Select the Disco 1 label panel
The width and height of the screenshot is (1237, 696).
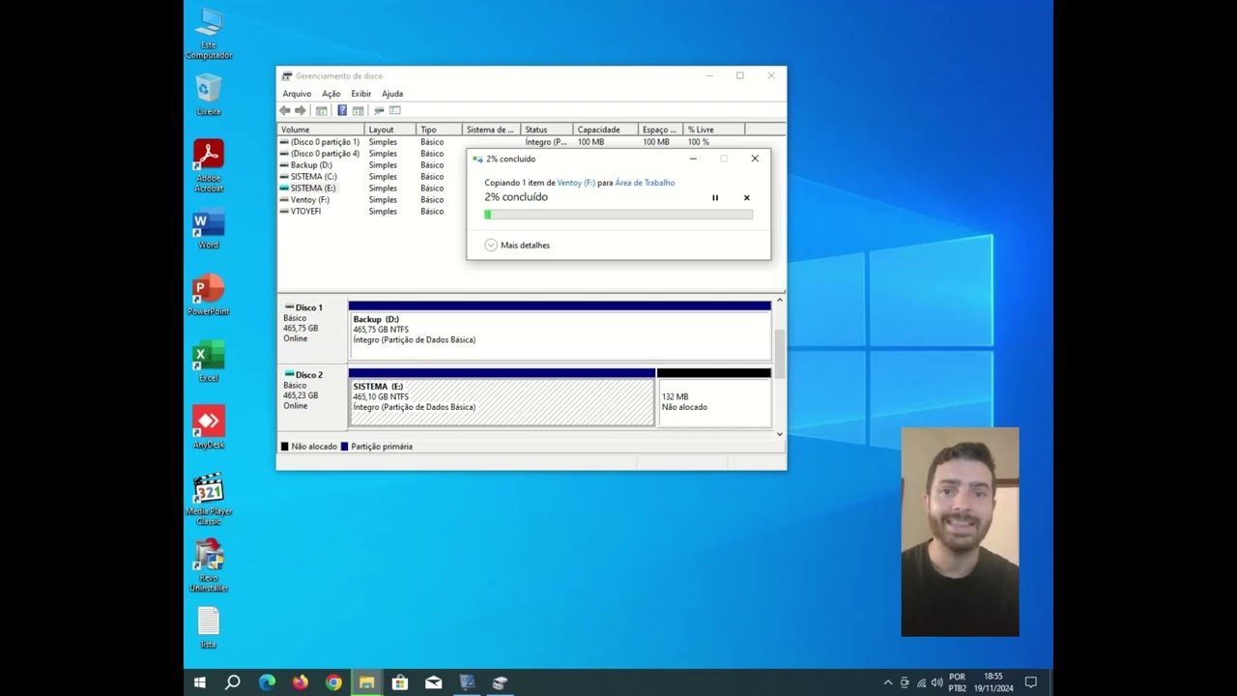pos(312,330)
